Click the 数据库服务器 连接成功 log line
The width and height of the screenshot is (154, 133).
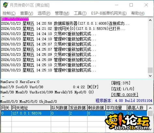(65, 23)
